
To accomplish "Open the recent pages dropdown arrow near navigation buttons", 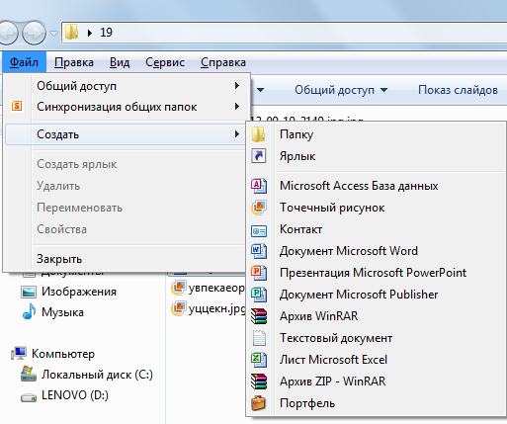I will [x=54, y=33].
